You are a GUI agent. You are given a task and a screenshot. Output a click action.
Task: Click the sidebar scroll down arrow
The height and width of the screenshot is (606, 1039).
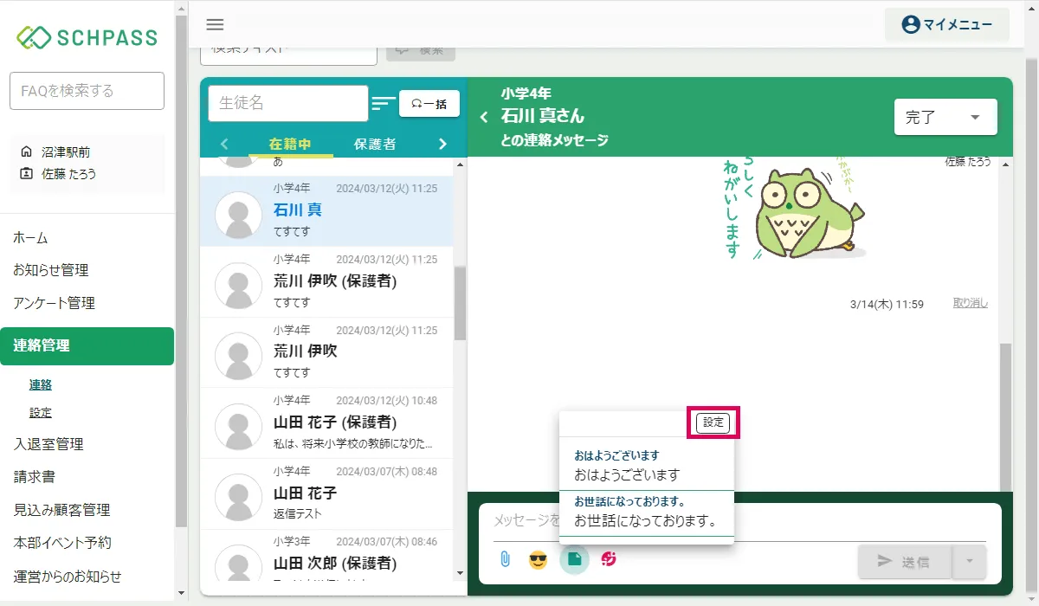tap(181, 593)
